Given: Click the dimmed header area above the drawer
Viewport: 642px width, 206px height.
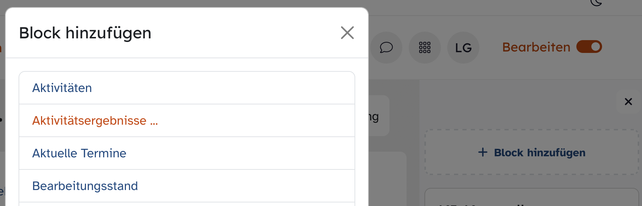Looking at the screenshot, I should (x=499, y=8).
